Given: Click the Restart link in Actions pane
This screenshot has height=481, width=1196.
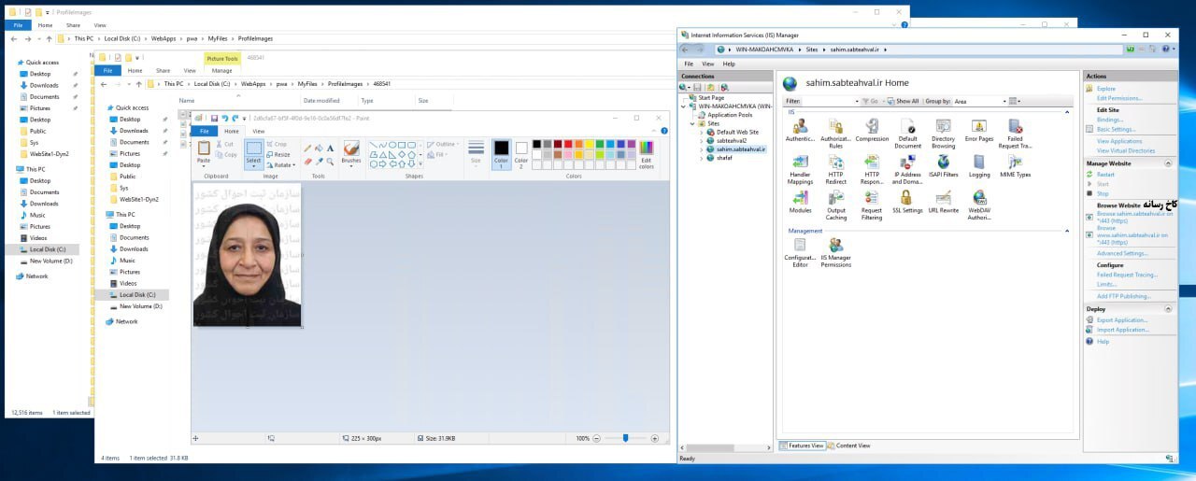Looking at the screenshot, I should (1105, 175).
